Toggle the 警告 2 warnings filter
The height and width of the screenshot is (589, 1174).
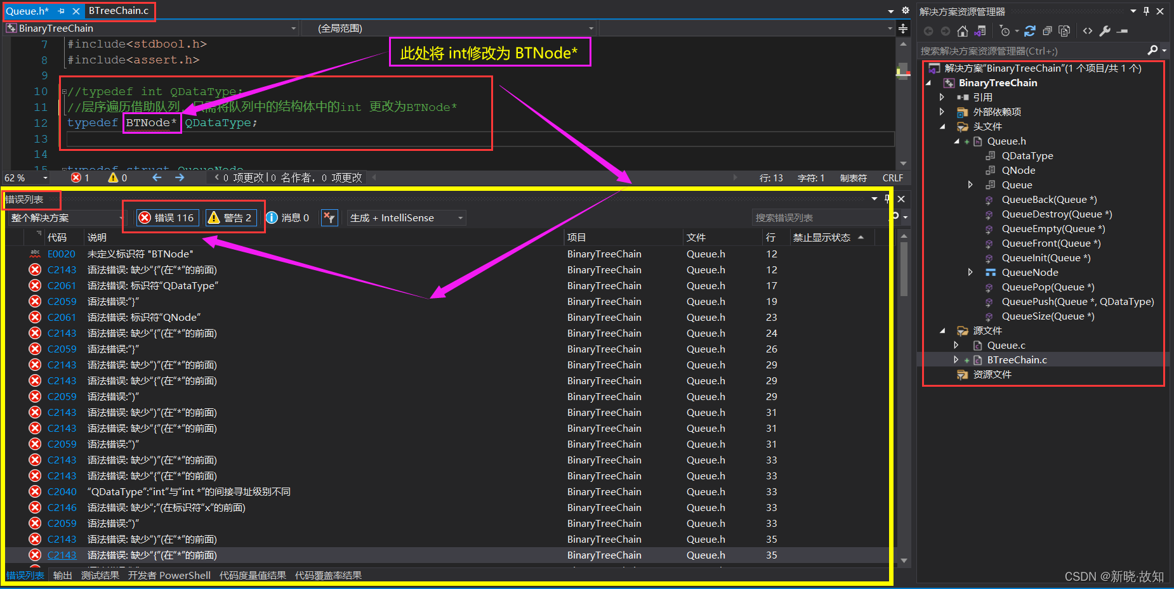(232, 218)
